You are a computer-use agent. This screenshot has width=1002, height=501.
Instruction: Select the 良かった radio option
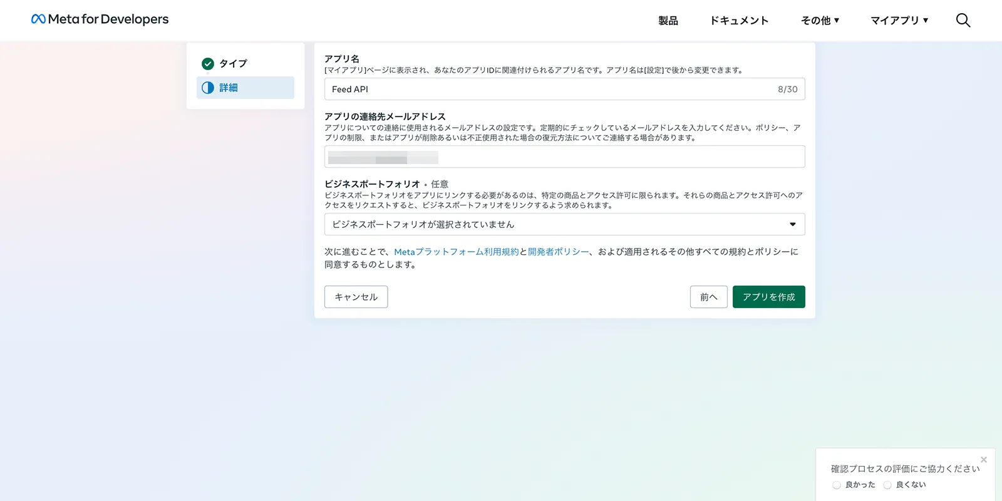(837, 485)
